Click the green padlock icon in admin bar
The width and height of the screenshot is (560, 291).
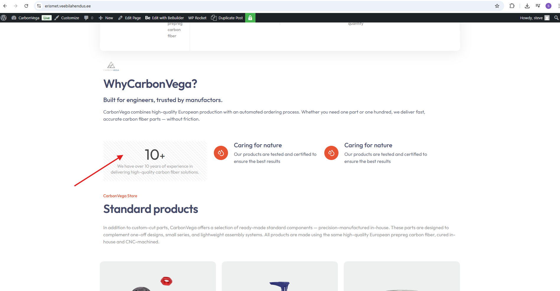point(250,18)
